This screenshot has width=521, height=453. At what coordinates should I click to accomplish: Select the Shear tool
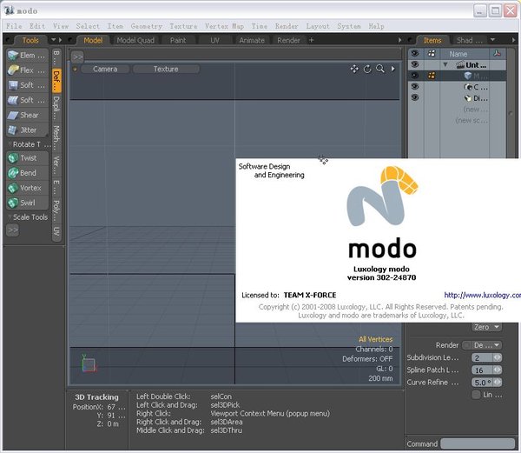point(27,115)
